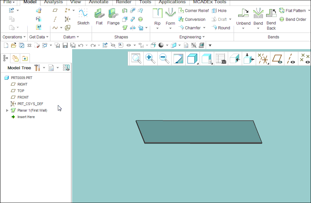Create a Flange wall
This screenshot has height=203, width=311.
coord(113,17)
